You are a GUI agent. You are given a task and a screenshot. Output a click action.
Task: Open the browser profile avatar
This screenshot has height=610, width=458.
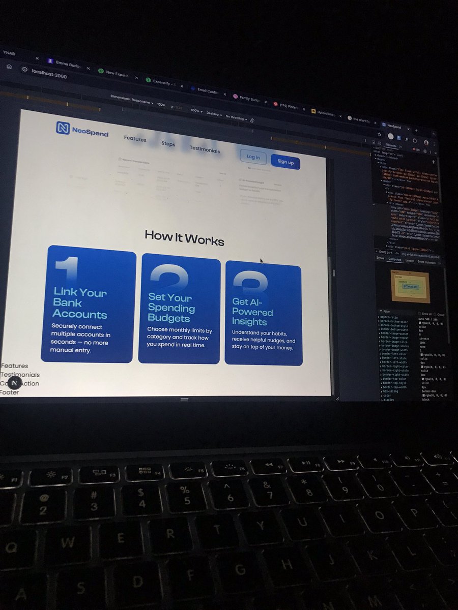click(x=426, y=143)
